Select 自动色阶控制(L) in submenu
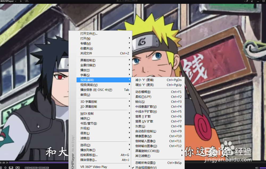 click(158, 131)
